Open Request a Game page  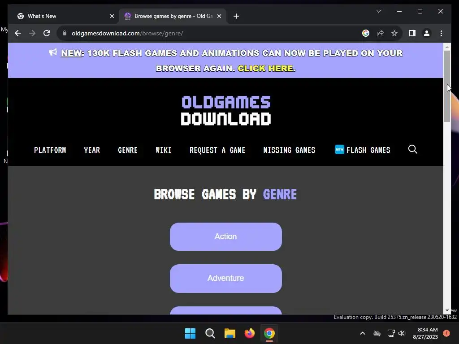[217, 150]
